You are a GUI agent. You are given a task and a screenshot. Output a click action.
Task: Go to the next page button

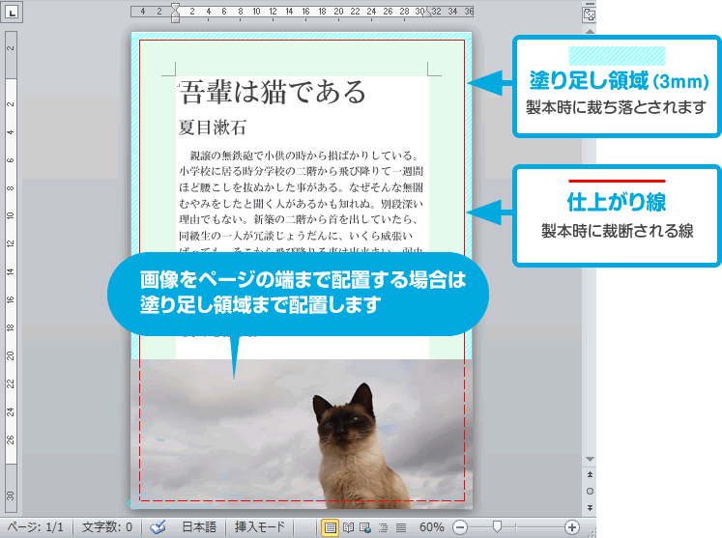coord(590,508)
